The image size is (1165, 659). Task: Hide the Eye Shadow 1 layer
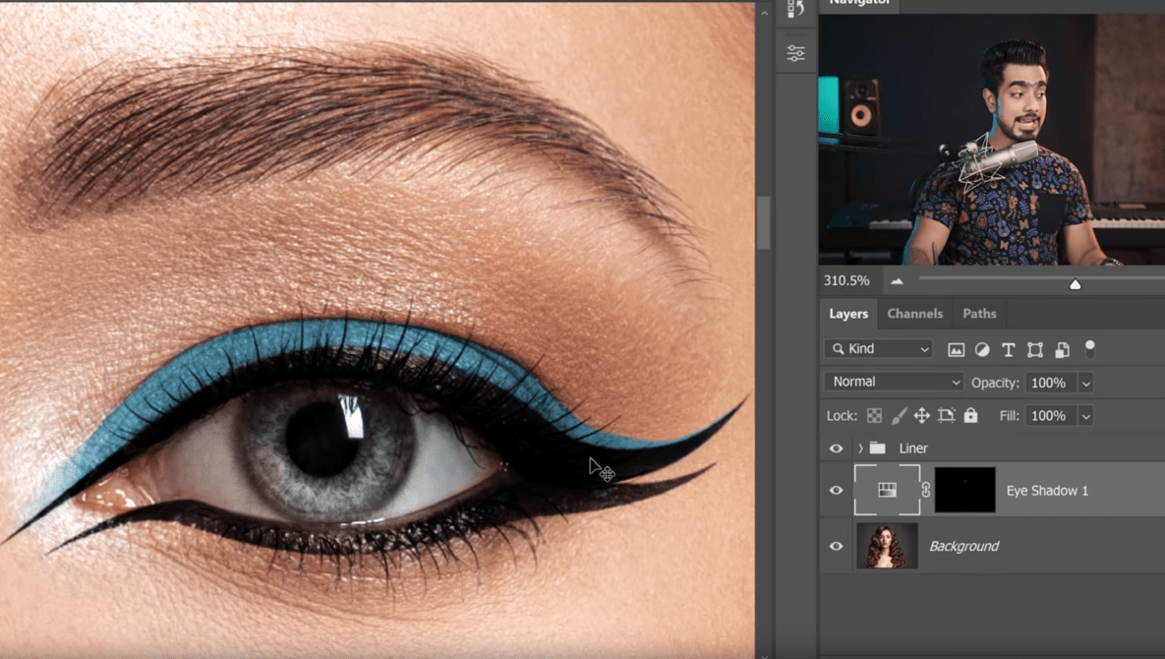(837, 490)
